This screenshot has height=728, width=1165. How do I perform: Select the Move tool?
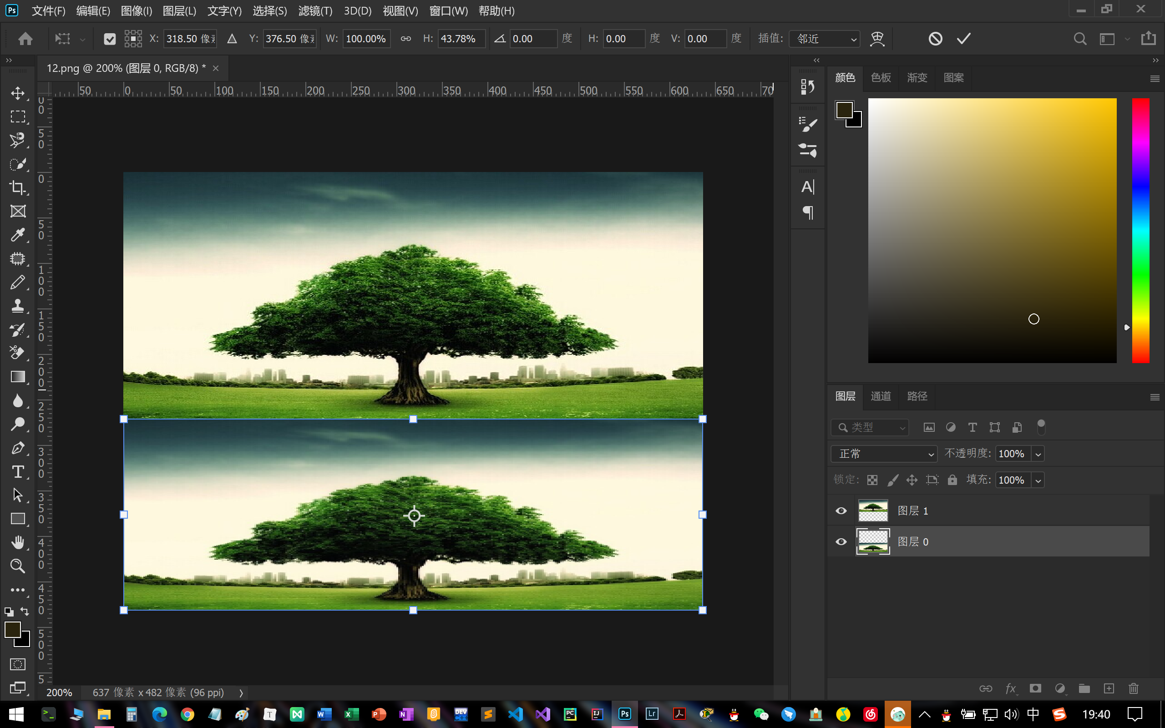18,93
